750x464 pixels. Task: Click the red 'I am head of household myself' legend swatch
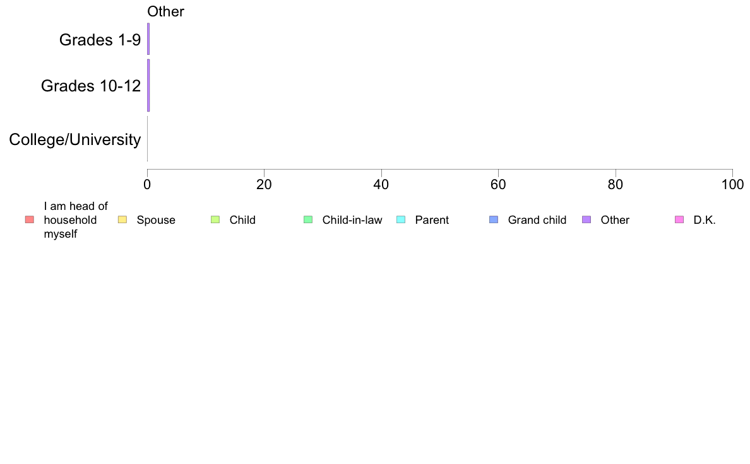30,220
